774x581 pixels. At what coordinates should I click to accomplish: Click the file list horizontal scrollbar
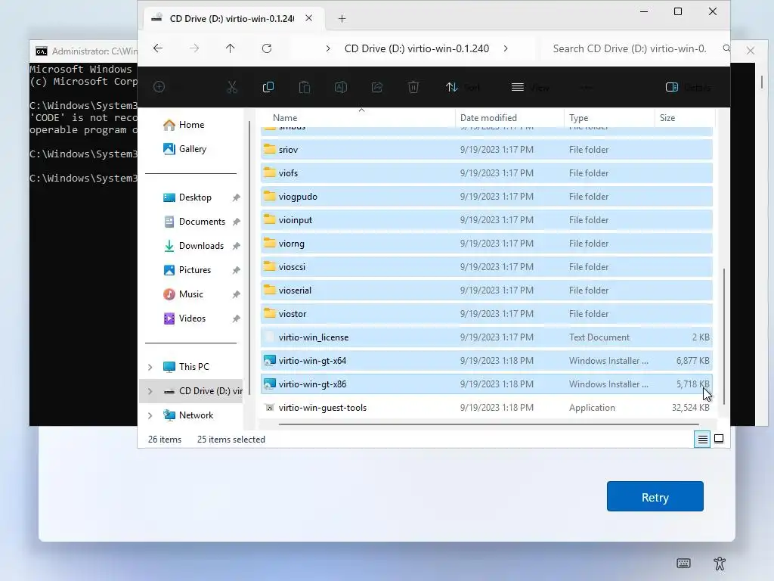pos(489,424)
